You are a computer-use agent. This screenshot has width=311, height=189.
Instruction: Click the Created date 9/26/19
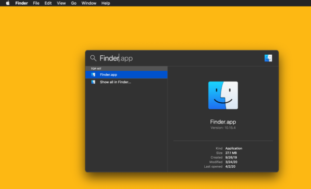coord(231,157)
